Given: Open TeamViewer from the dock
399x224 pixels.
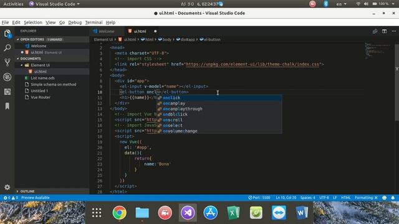Looking at the screenshot, I should (279, 213).
